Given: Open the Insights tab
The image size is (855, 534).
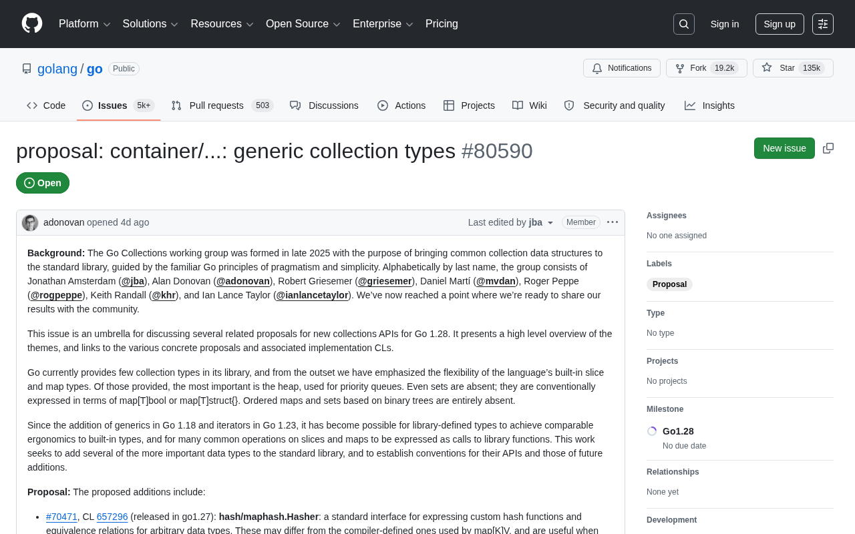Looking at the screenshot, I should click(x=709, y=105).
